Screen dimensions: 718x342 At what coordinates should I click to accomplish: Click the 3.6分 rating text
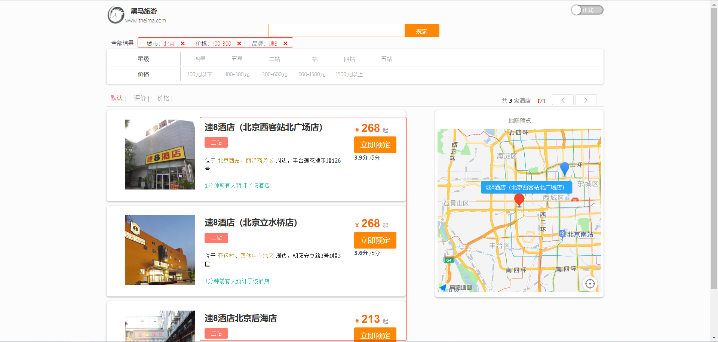pyautogui.click(x=361, y=253)
